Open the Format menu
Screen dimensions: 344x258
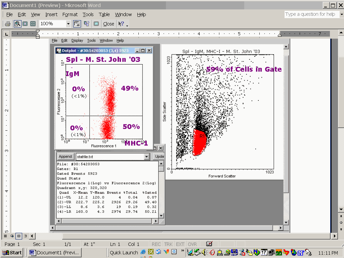point(70,14)
